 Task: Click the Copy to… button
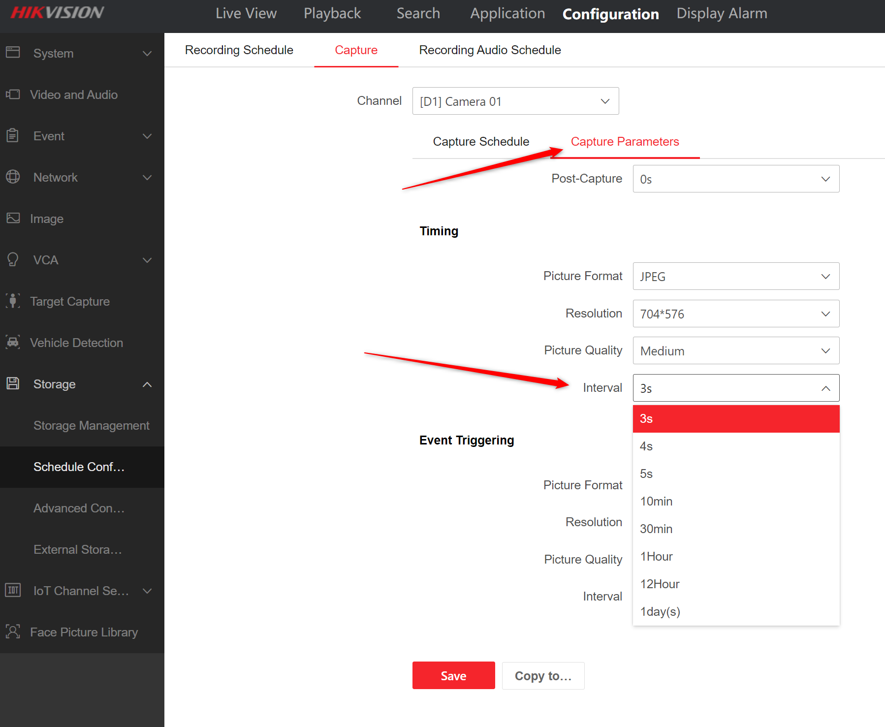pyautogui.click(x=543, y=675)
